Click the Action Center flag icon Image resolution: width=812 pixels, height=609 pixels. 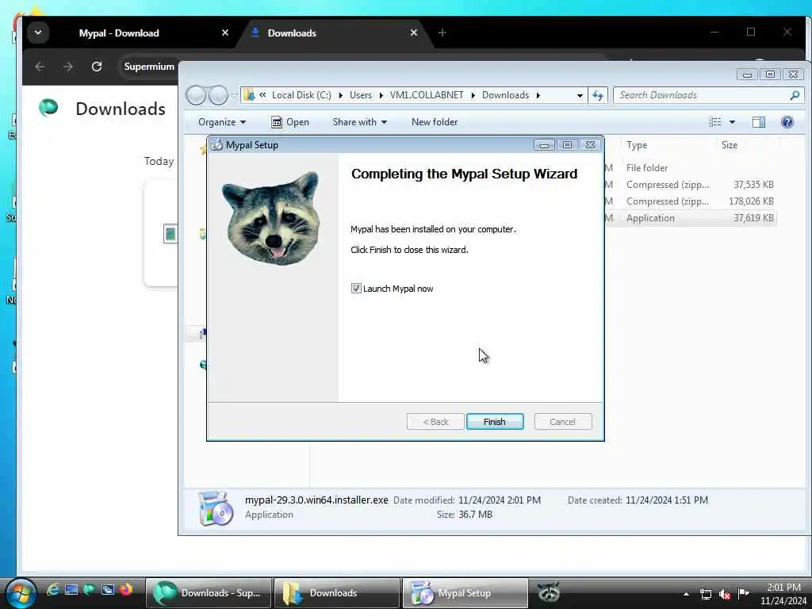click(744, 593)
